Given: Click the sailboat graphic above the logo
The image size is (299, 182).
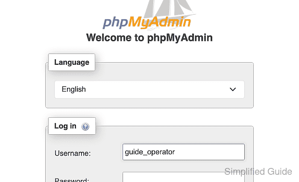Looking at the screenshot, I should tap(170, 9).
